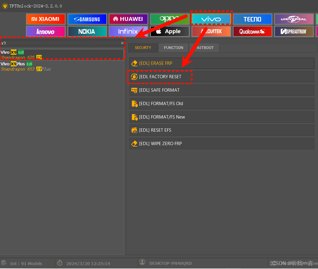
Task: Run [EDL] WIPE ZERO FRP
Action: [x=222, y=144]
